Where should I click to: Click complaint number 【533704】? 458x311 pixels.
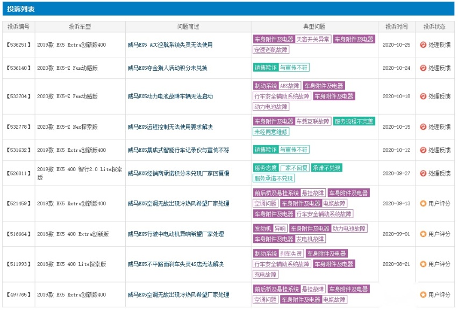pos(18,97)
